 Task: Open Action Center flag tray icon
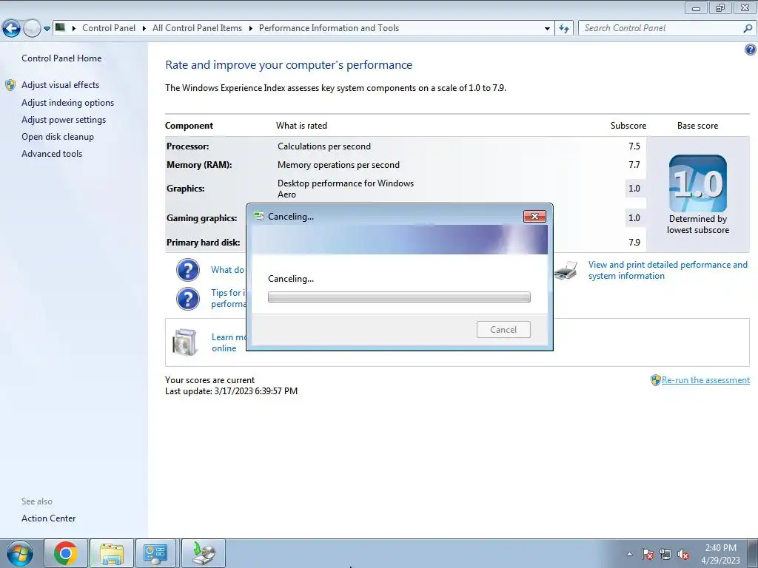click(x=648, y=554)
